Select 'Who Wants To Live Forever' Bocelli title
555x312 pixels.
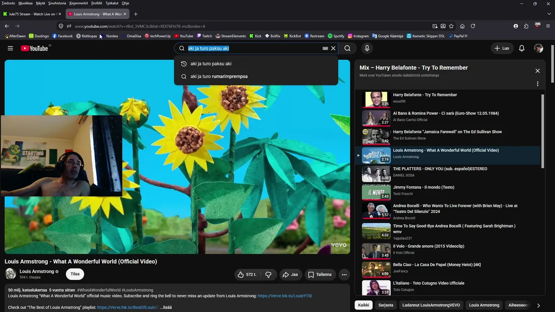click(x=455, y=208)
